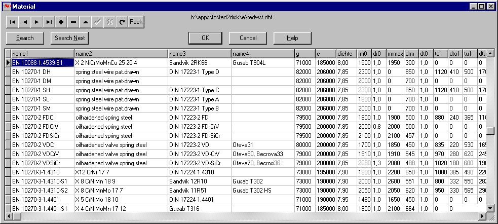Insert a new record with plus icon
The width and height of the screenshot is (498, 224).
tap(61, 22)
